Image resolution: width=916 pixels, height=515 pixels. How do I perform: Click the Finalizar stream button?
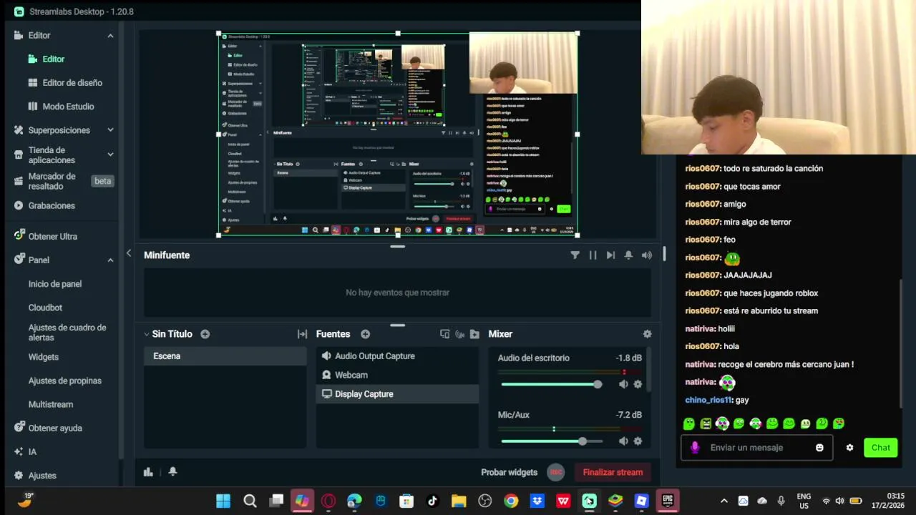[613, 472]
